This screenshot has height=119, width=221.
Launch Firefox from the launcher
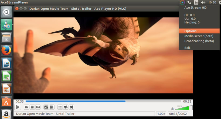[x=6, y=50]
